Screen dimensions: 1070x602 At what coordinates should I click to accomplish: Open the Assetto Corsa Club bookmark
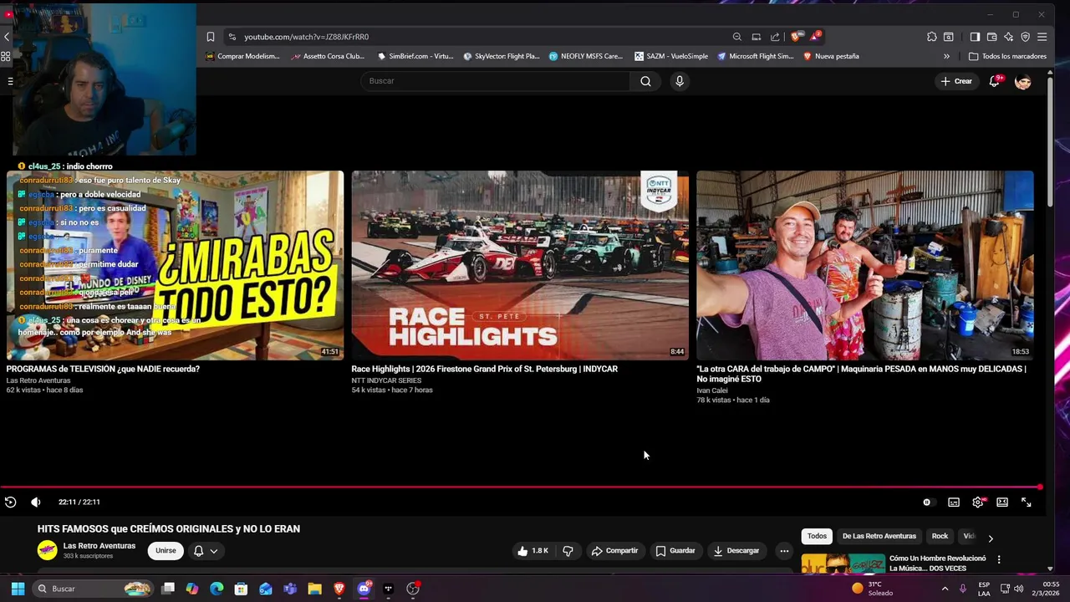329,56
